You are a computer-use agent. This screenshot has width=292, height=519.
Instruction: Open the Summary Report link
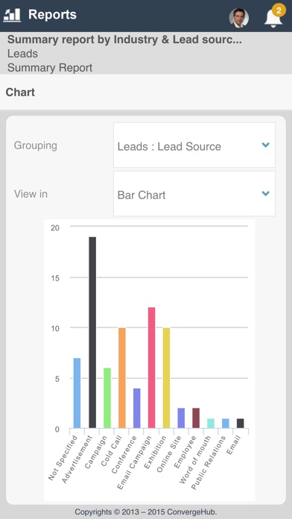point(50,68)
